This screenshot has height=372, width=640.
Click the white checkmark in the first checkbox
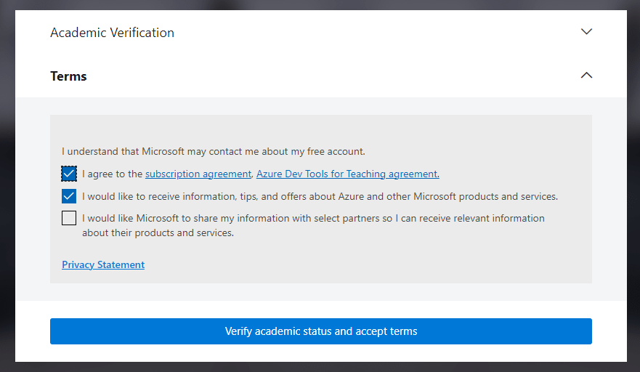coord(69,174)
